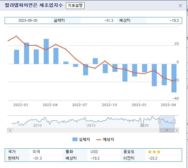Grab the navigator scrollbar thumb

point(167,130)
